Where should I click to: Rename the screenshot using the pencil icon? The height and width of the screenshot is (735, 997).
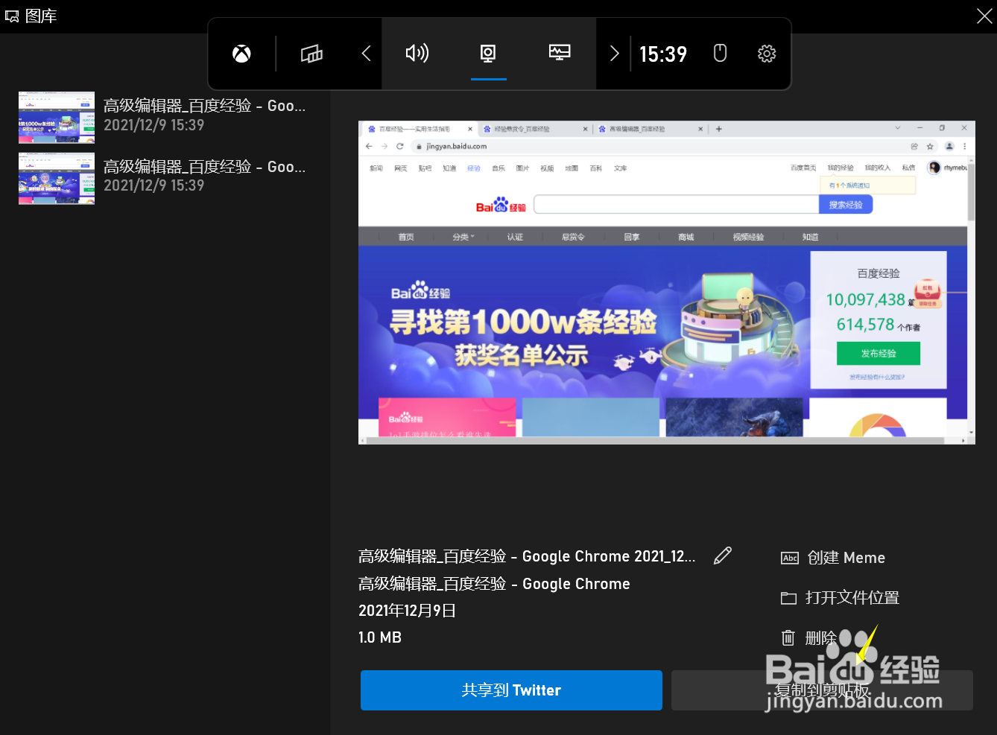722,556
